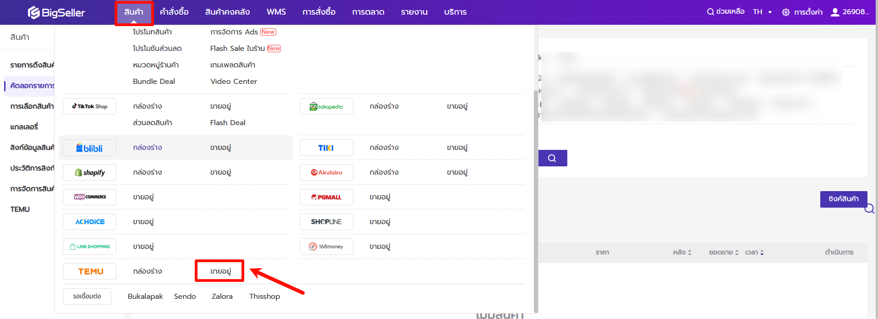Select แกลเลอรี่ in sidebar
878x319 pixels.
(24, 127)
